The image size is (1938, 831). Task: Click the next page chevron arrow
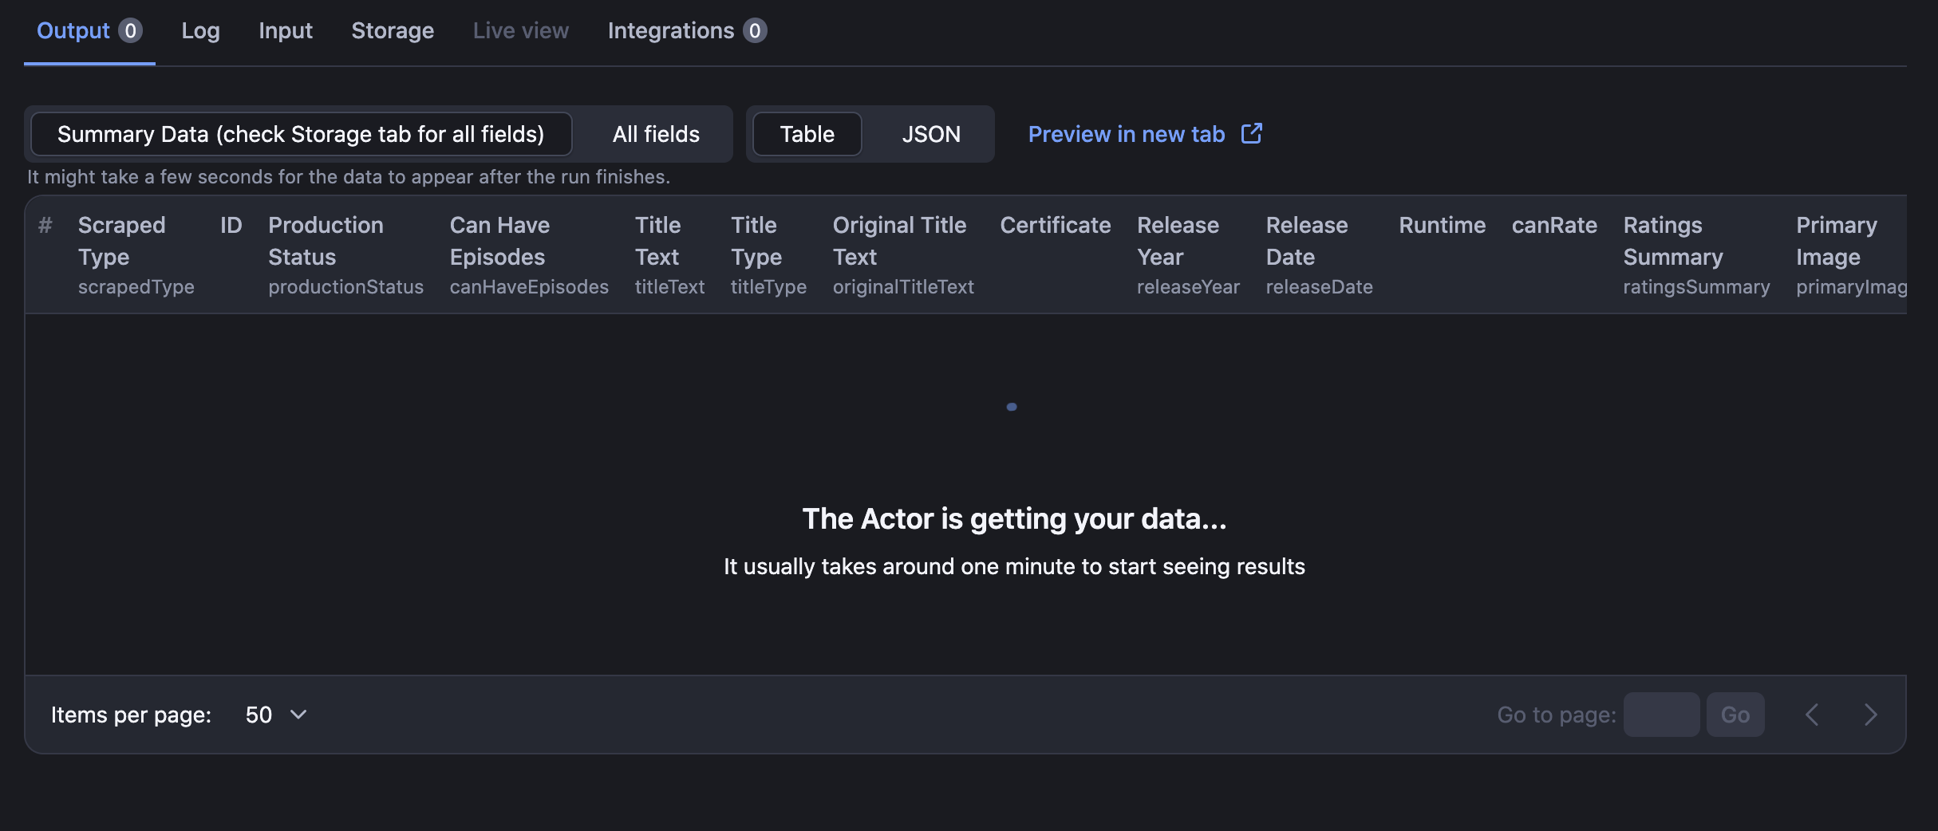pyautogui.click(x=1870, y=715)
